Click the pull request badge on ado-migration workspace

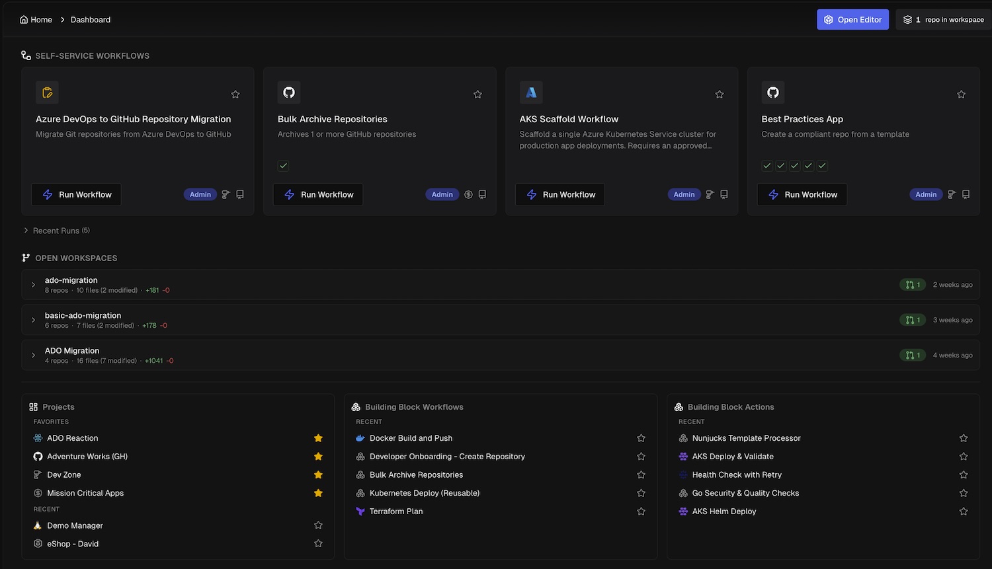[913, 285]
